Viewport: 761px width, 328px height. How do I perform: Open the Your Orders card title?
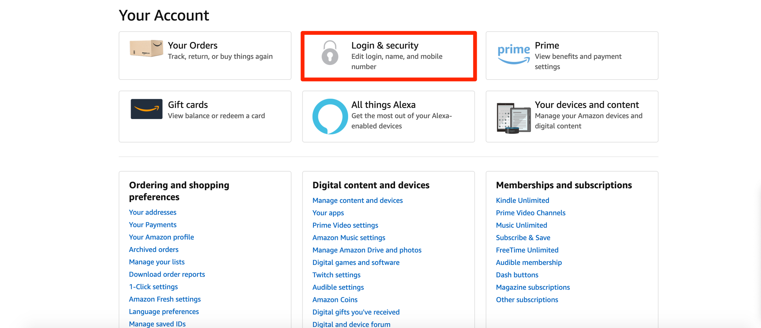point(192,45)
